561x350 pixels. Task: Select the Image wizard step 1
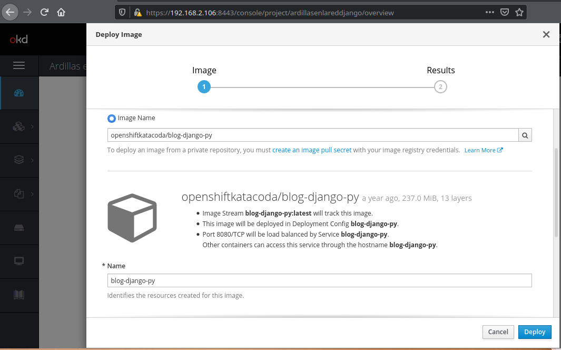coord(204,87)
